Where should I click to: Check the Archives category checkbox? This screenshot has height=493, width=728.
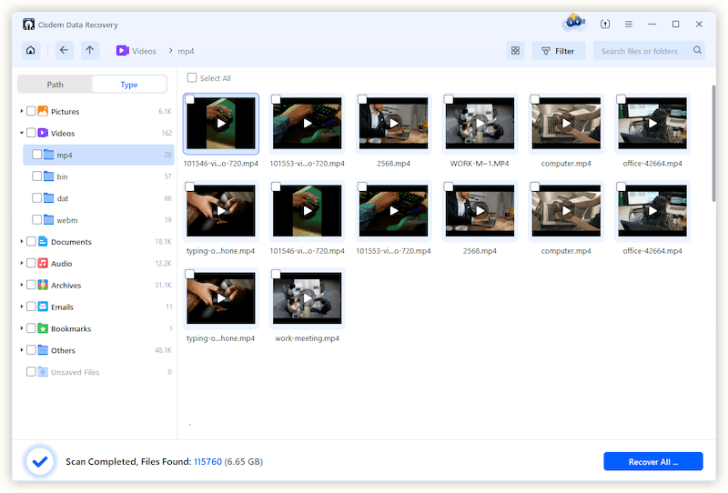click(x=31, y=285)
